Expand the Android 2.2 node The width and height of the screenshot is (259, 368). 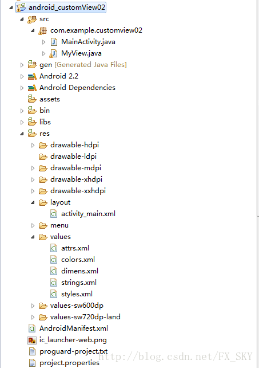coord(22,76)
